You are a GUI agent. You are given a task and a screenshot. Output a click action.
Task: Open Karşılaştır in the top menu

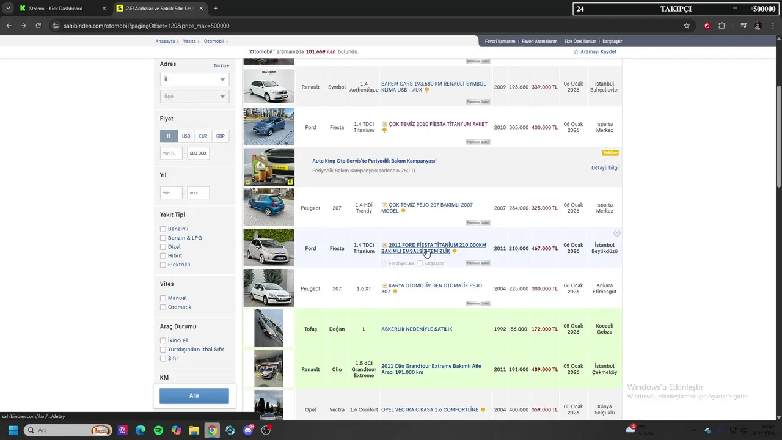click(612, 42)
